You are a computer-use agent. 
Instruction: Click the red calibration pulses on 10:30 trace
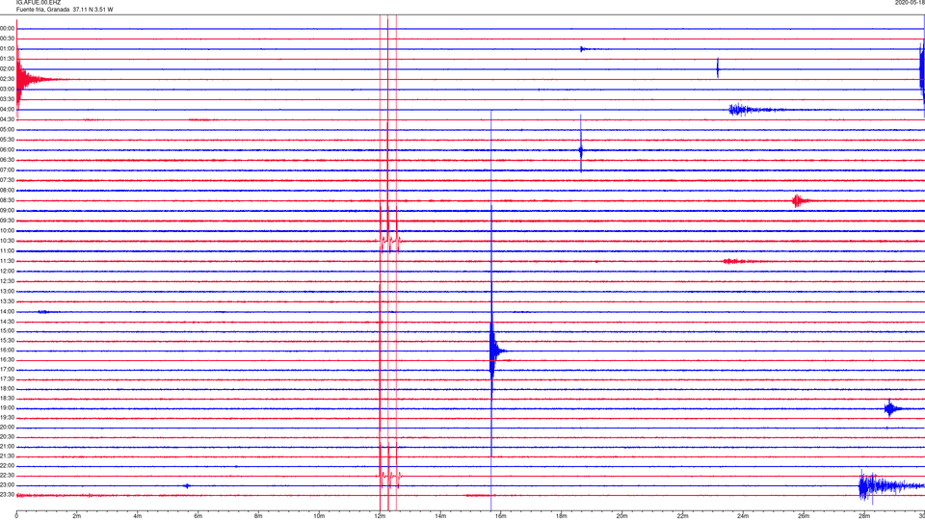pyautogui.click(x=389, y=241)
